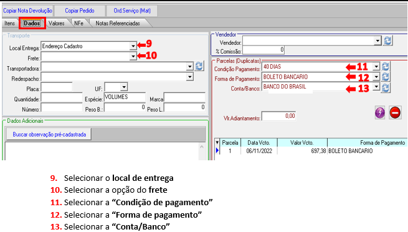Refresh the Vendedor list
Image resolution: width=408 pixels, height=232 pixels.
coord(387,41)
